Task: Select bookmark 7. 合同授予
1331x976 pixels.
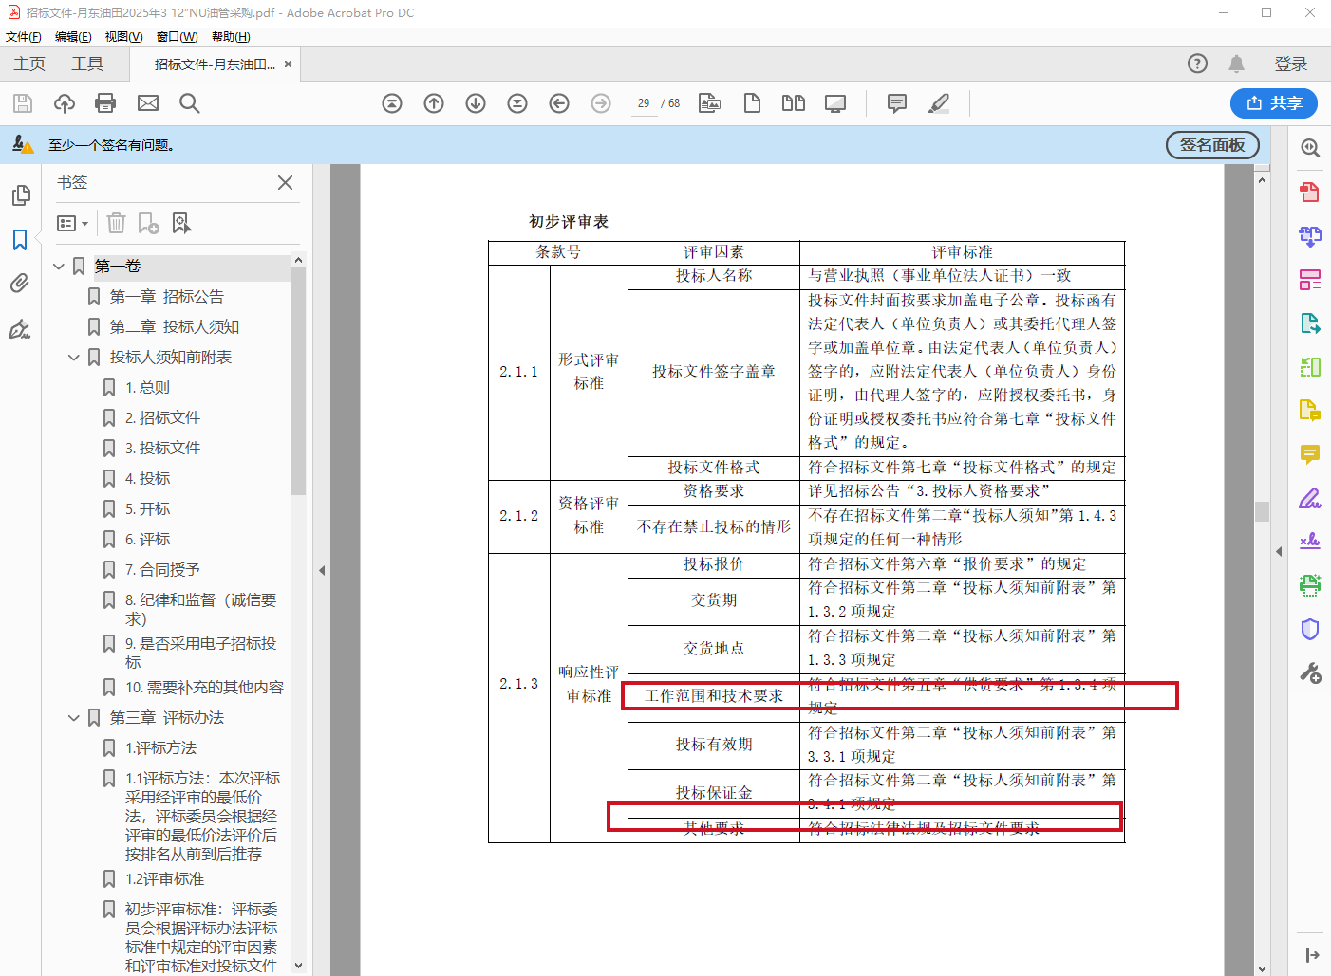Action: coord(163,570)
